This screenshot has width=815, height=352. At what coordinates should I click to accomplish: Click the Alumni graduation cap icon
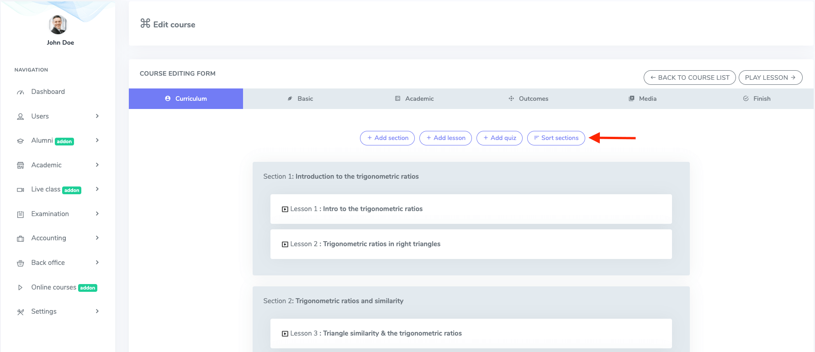tap(21, 141)
